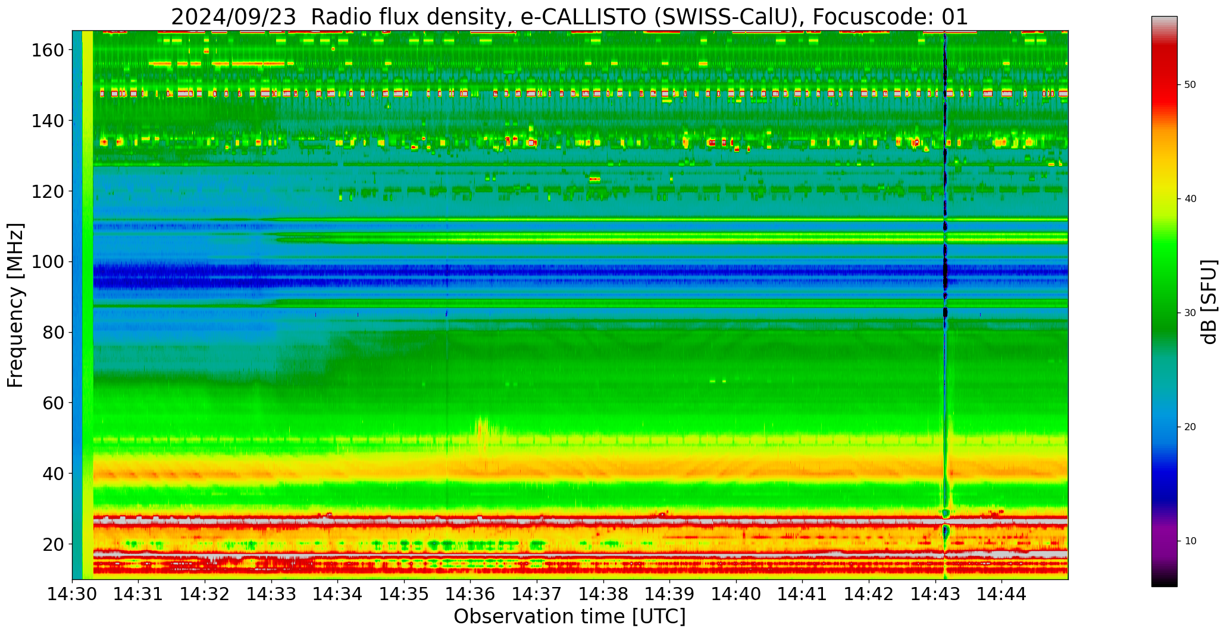Screen dimensions: 1227x634
Task: Click the 14:31 time tick label
Action: click(x=139, y=594)
